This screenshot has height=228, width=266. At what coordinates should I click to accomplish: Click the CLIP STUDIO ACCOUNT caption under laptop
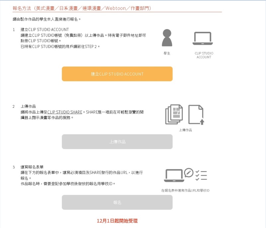click(204, 55)
